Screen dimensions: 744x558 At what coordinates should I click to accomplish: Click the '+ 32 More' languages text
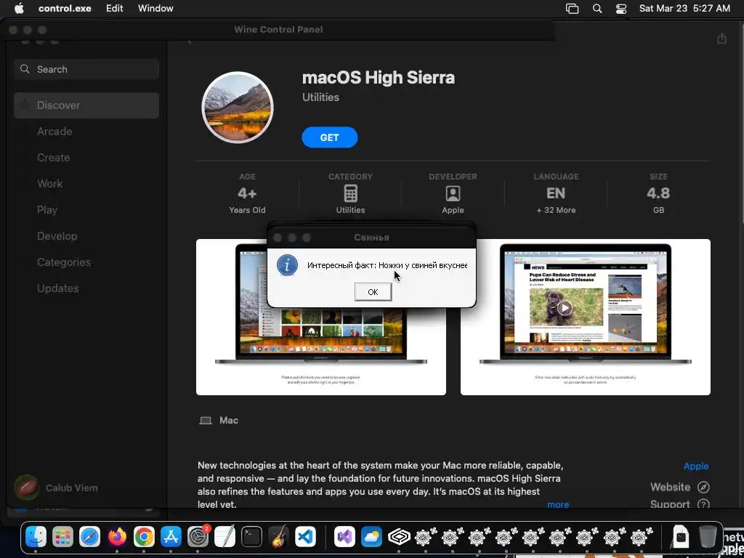tap(556, 210)
